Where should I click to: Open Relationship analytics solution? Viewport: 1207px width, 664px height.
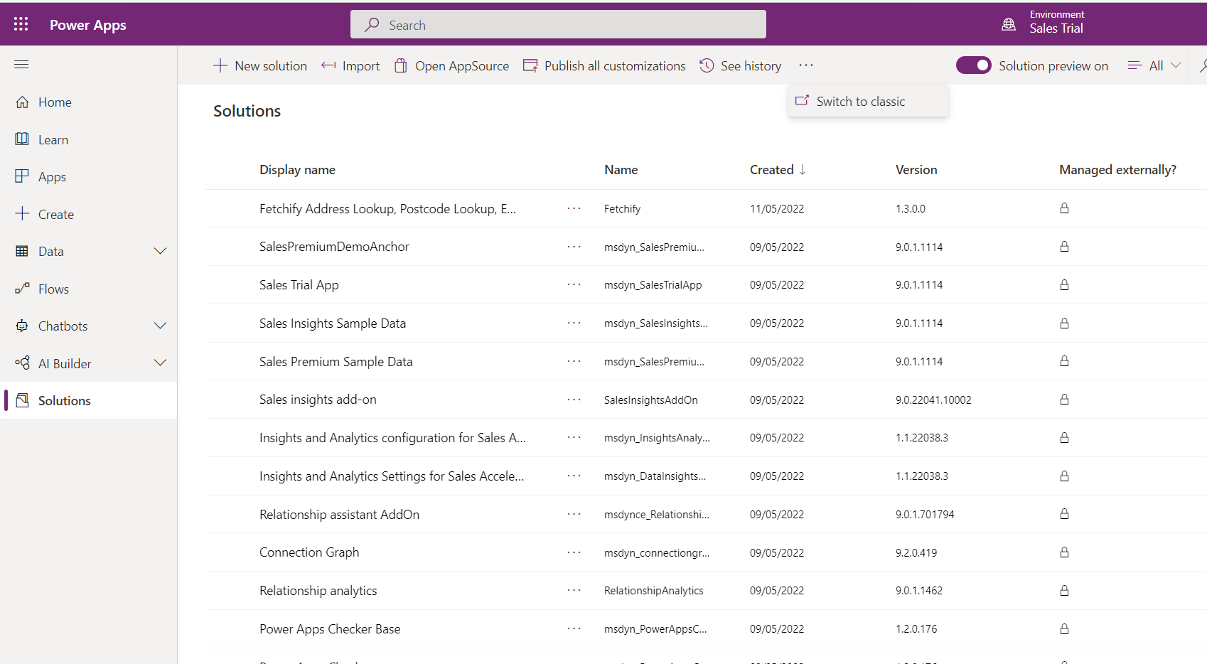(x=318, y=591)
